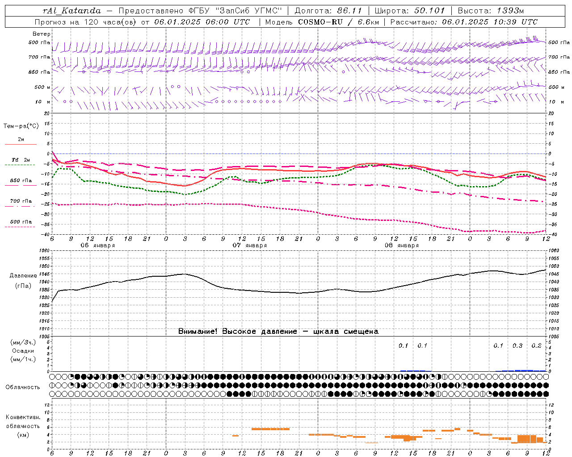Screen dimensions: 572x457
Task: Click the Давление pressure panel label
Action: [x=23, y=276]
